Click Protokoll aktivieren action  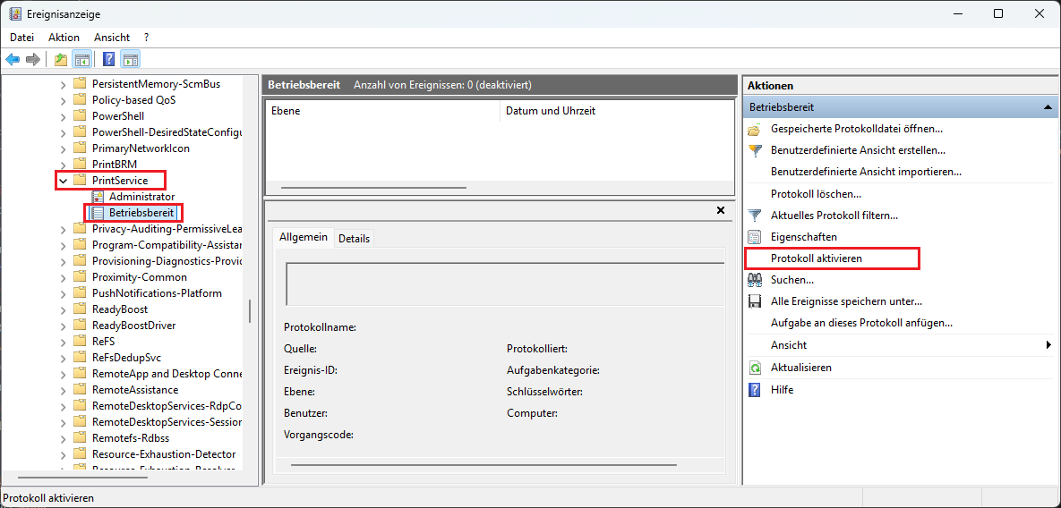[816, 258]
